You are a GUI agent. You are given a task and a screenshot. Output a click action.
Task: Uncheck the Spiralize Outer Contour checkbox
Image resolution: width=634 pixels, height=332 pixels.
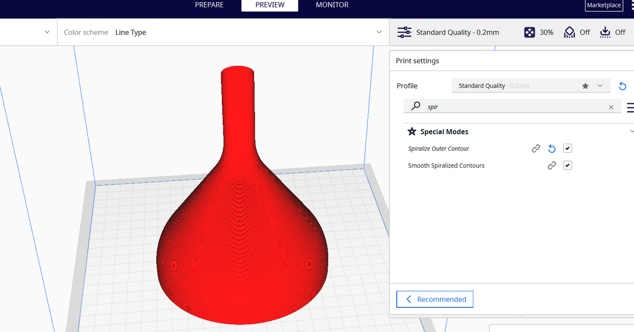click(x=567, y=148)
